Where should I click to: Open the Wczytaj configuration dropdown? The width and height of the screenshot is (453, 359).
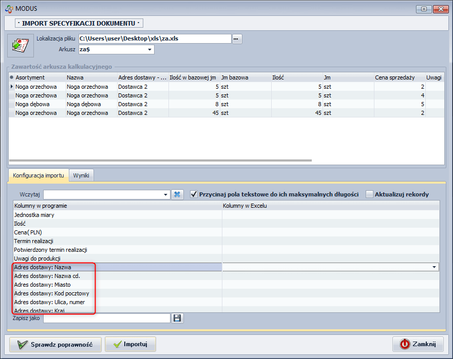click(165, 195)
